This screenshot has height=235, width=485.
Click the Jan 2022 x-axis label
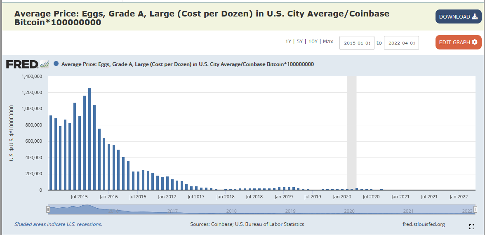point(459,196)
